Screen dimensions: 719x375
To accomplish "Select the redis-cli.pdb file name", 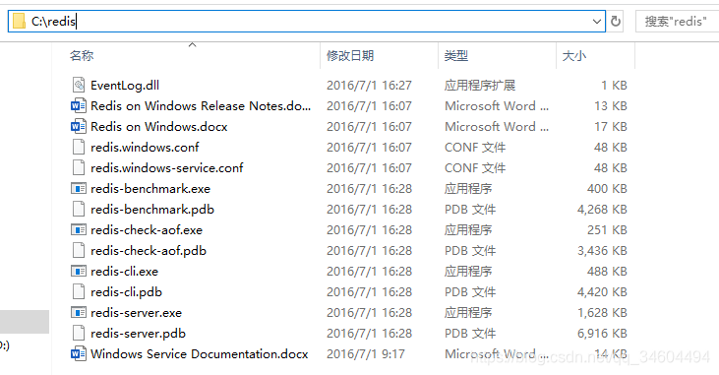I will point(126,292).
